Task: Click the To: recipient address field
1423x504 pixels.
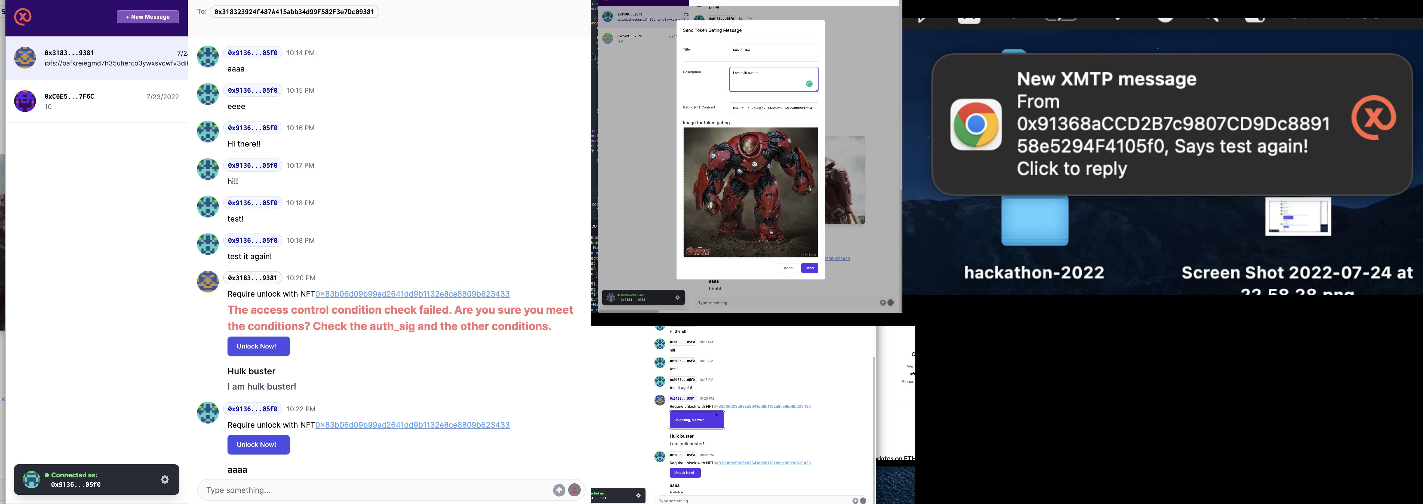Action: pyautogui.click(x=294, y=12)
